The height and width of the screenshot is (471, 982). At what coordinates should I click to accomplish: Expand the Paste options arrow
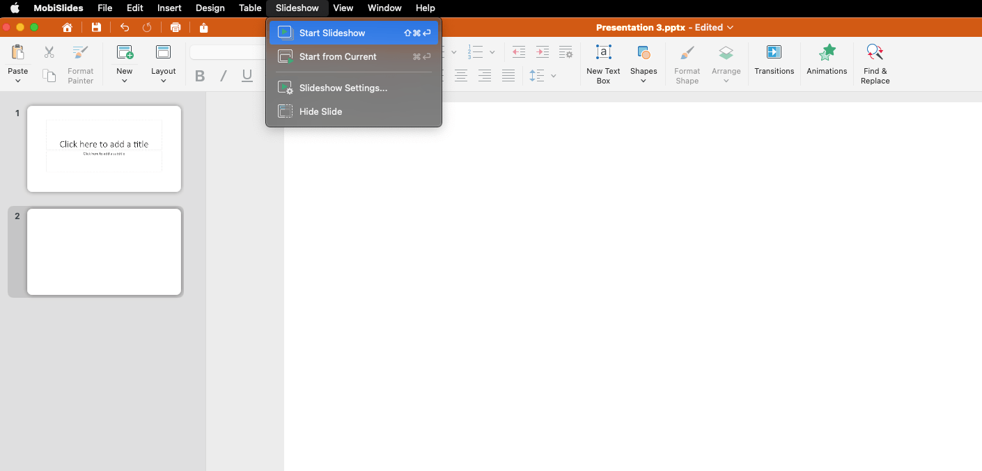click(18, 81)
